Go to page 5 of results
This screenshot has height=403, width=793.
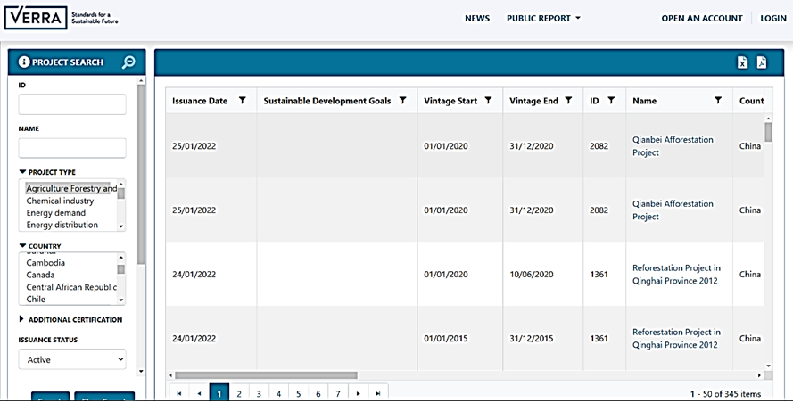(298, 393)
